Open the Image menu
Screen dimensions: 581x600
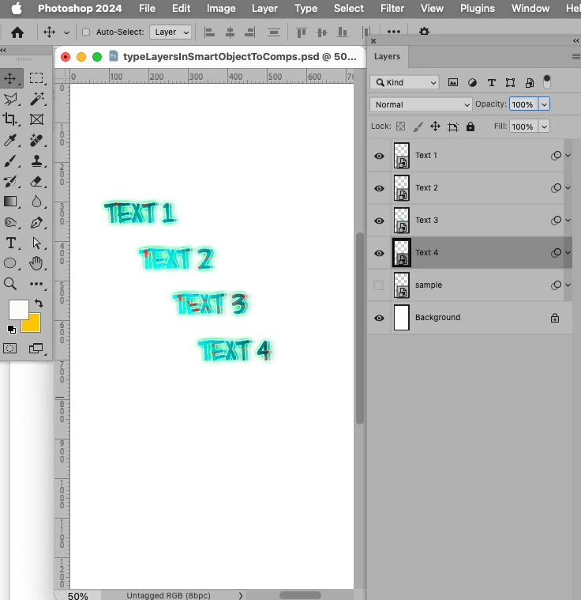click(x=221, y=9)
